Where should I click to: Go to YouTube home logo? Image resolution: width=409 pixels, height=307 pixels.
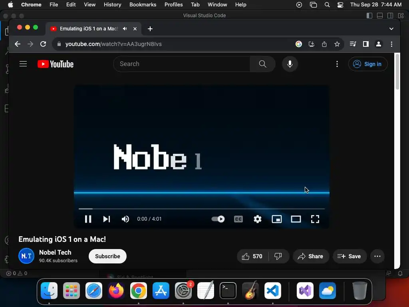coord(55,64)
